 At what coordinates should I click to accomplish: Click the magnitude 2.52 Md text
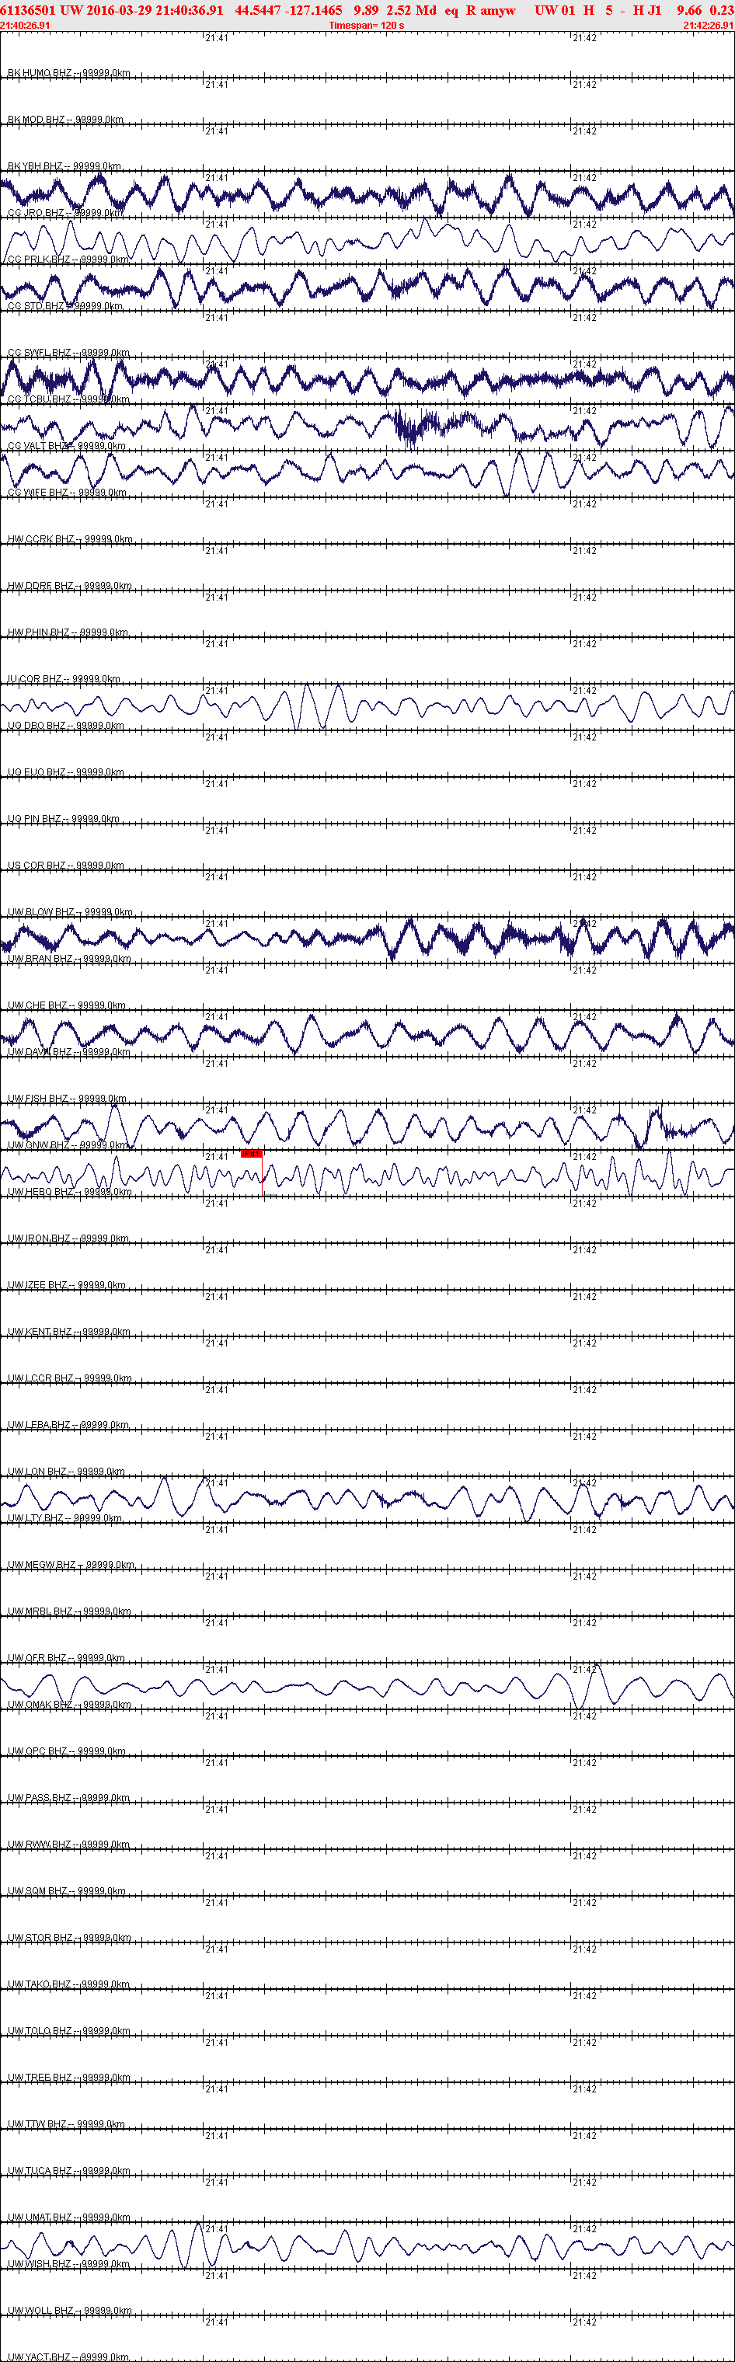412,10
